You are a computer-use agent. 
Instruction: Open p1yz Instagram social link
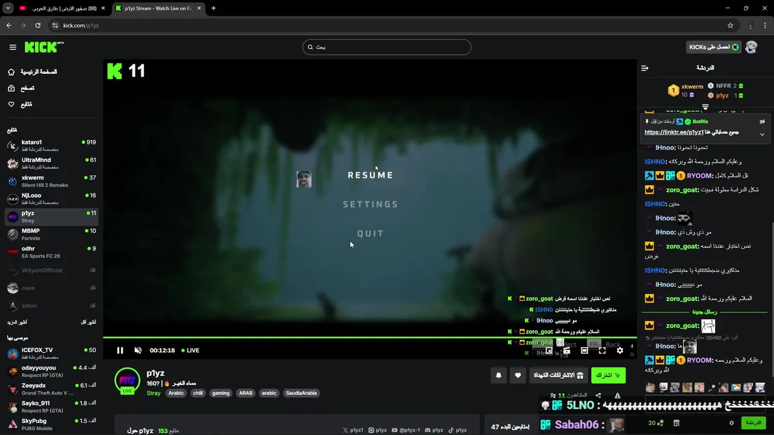377,430
